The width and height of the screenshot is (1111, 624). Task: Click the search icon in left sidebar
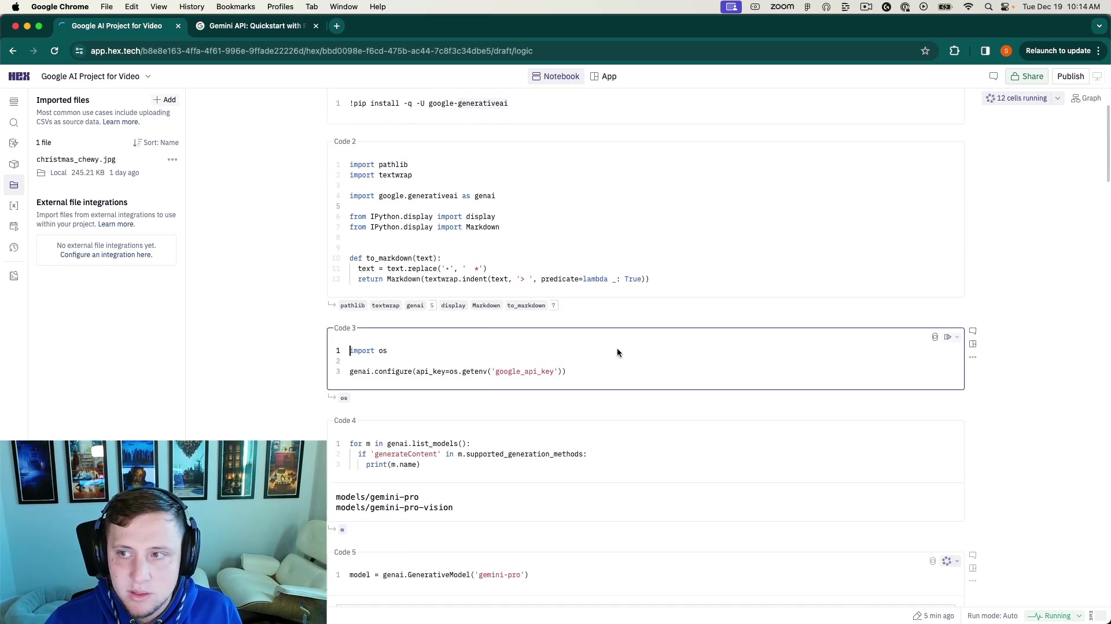(14, 122)
